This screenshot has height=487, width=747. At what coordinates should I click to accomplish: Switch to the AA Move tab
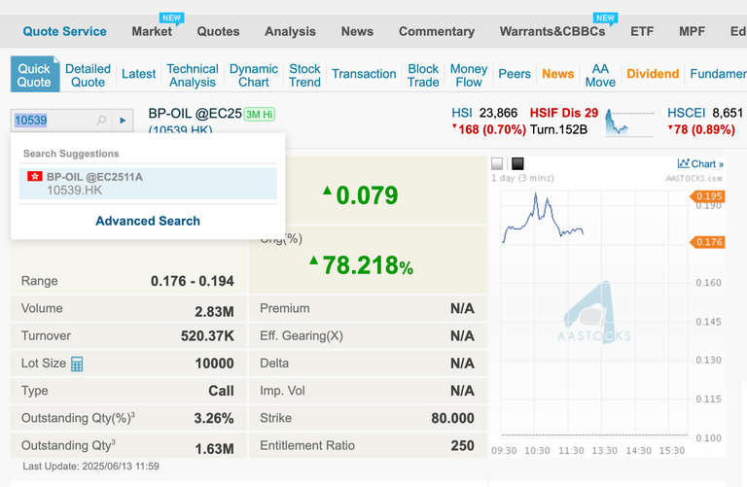point(600,75)
